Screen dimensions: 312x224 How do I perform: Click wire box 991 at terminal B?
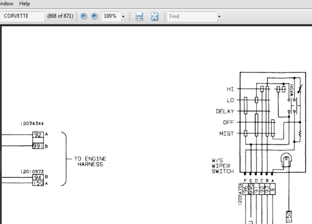[38, 146]
